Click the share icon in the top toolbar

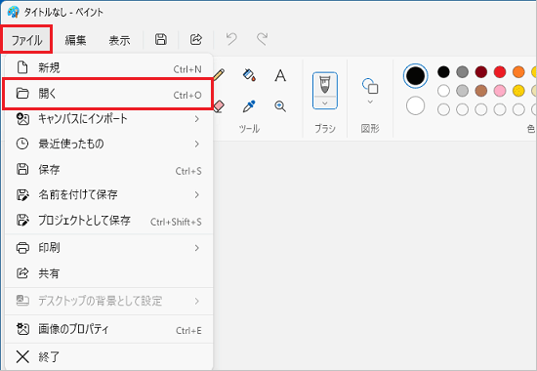click(x=196, y=39)
